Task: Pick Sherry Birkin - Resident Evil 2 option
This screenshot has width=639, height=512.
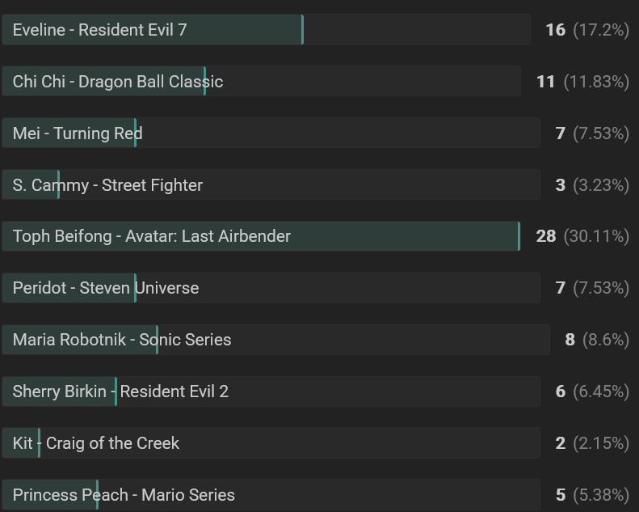Action: coord(271,391)
